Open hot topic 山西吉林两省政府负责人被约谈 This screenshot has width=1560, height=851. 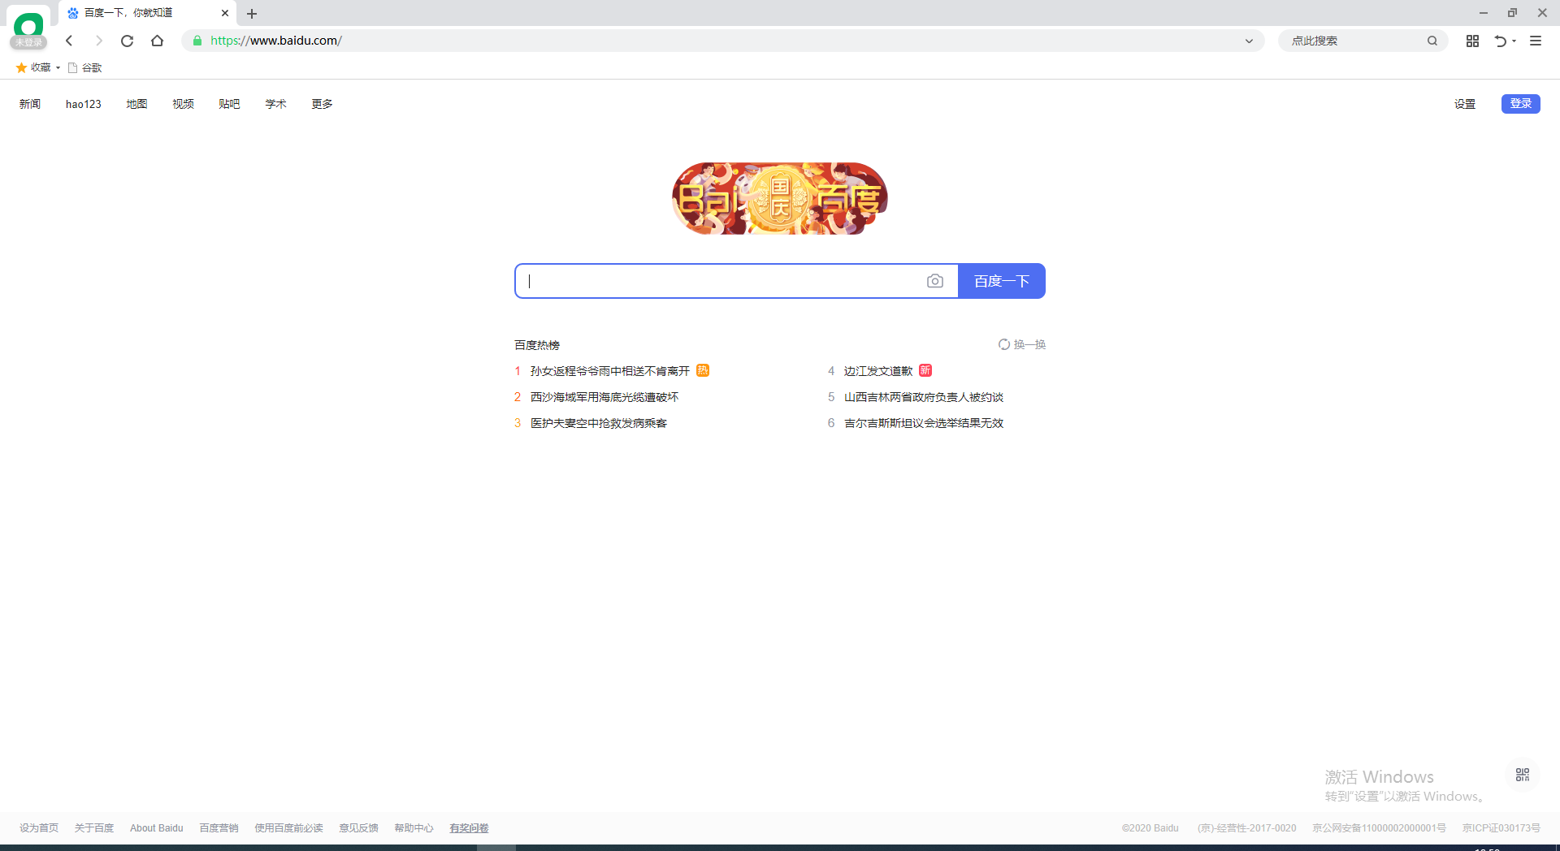(923, 397)
